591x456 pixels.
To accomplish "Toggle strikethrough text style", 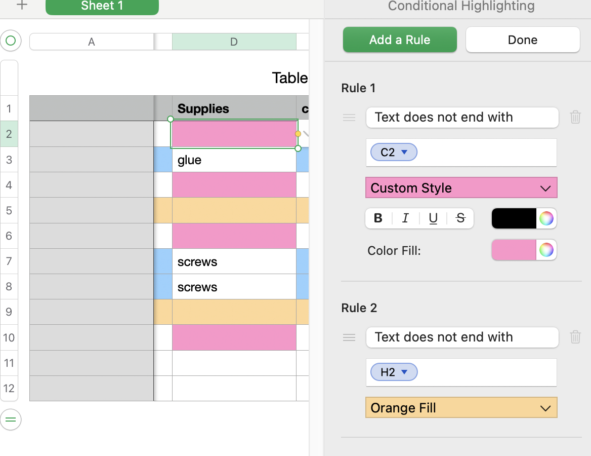I will 460,218.
